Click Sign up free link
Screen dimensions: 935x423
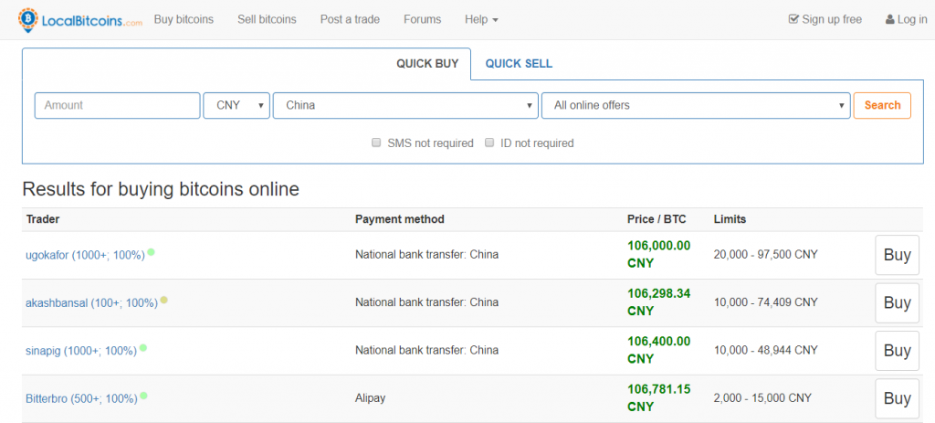(x=825, y=19)
